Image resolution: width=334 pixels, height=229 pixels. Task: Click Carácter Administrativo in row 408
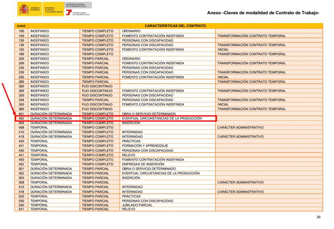click(x=240, y=127)
